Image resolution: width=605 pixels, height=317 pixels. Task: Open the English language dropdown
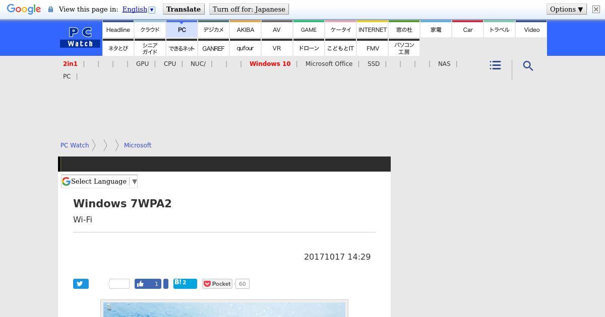pos(139,9)
